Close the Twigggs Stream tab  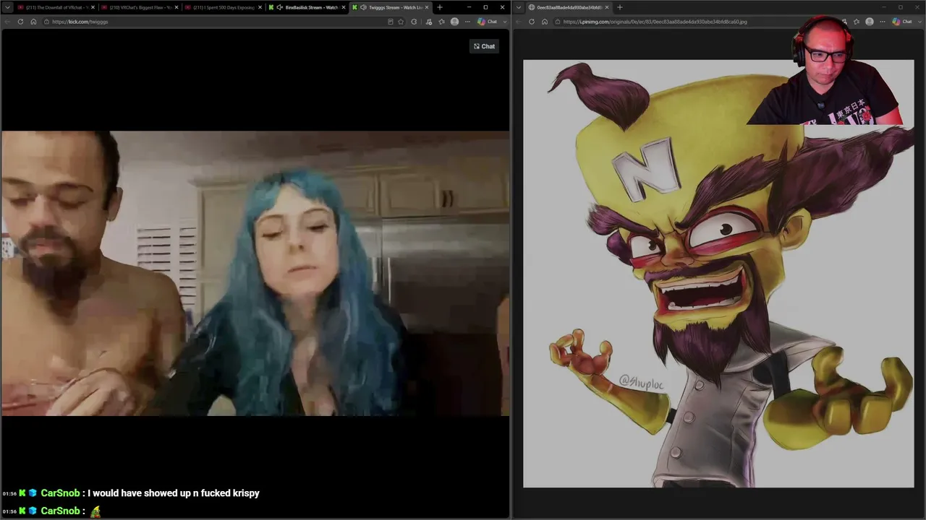point(428,7)
